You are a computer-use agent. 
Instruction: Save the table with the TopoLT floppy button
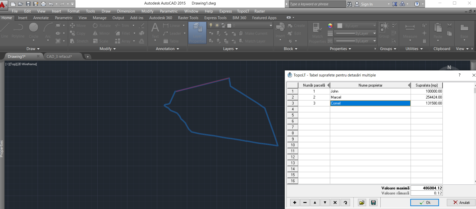[x=373, y=202]
